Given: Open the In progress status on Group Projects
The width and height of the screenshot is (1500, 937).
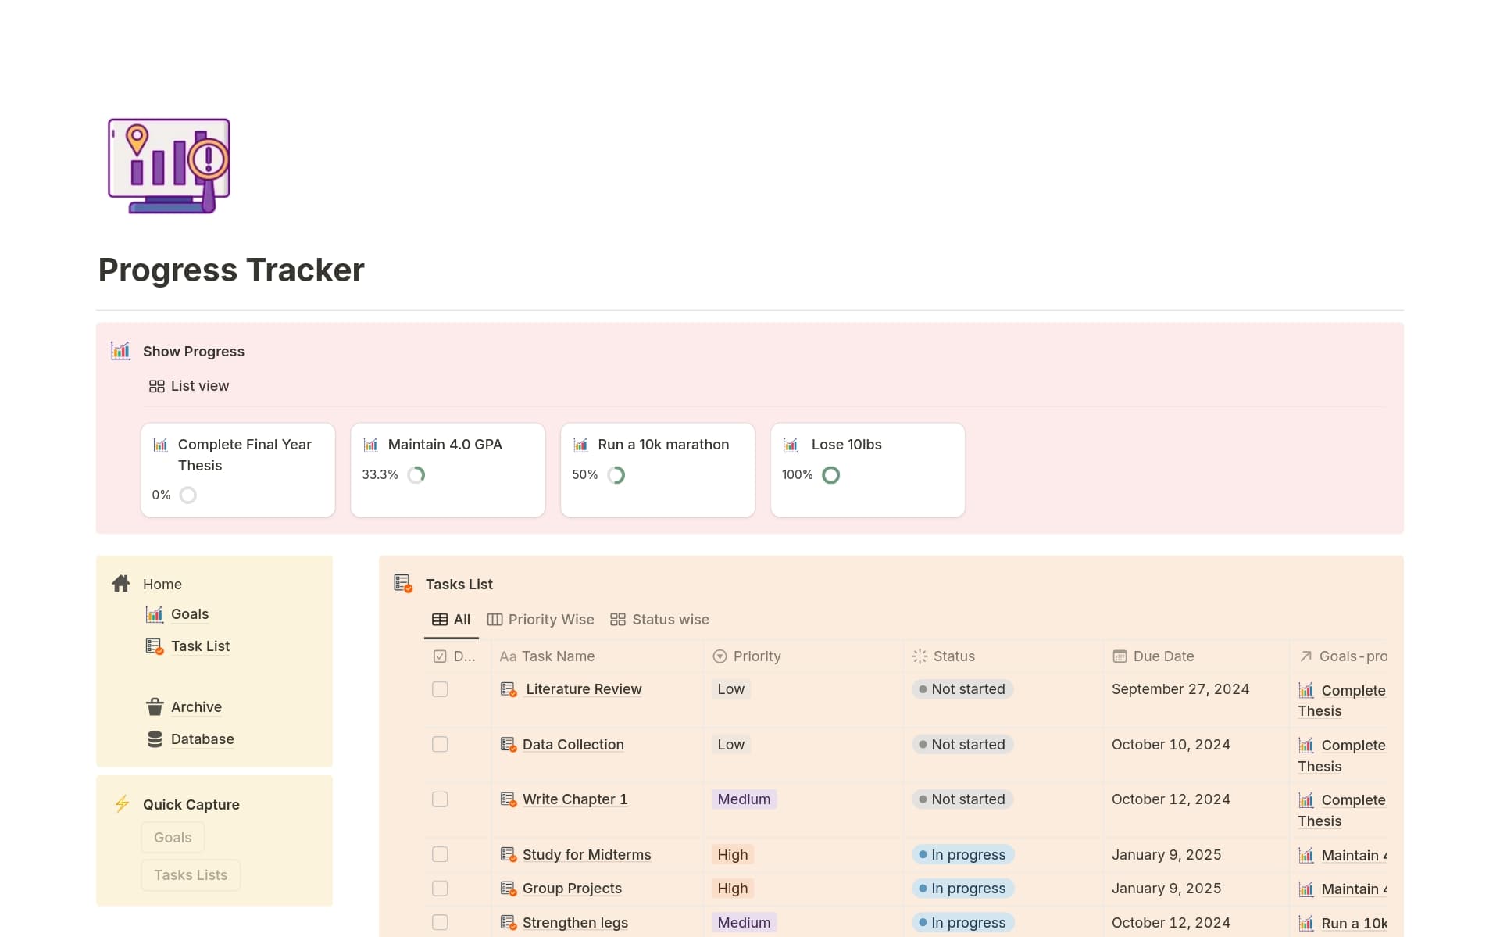Looking at the screenshot, I should point(963,889).
